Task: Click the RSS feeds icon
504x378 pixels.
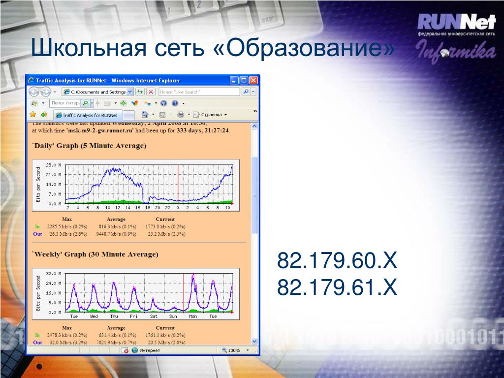Action: pyautogui.click(x=162, y=115)
